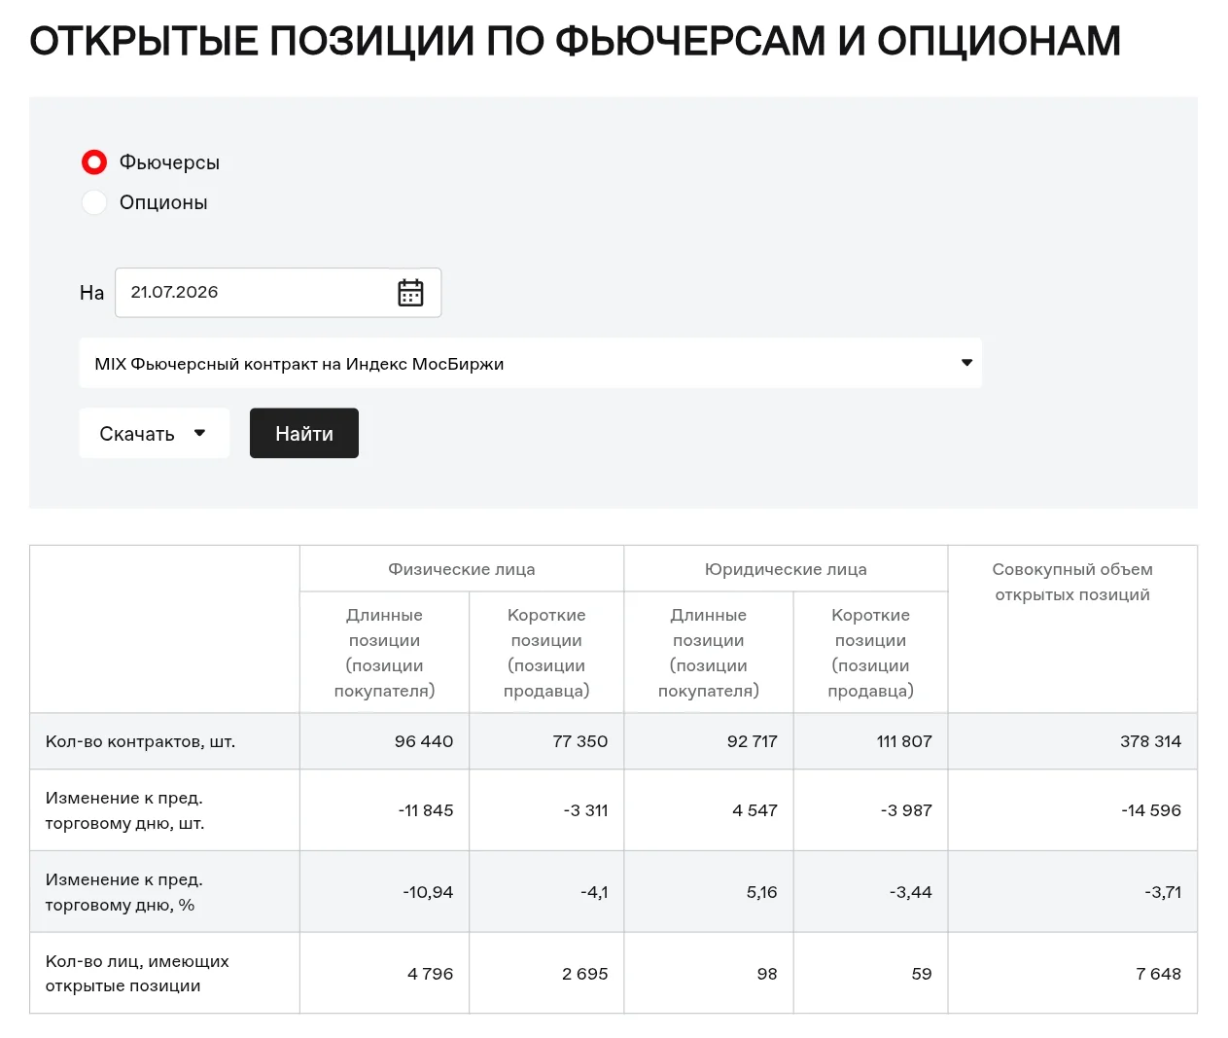This screenshot has width=1228, height=1038.
Task: Click the ОТКРЫТЫЕ ПОЗИЦИИ ПО ФЬЮЧЕРСАМ И ОПЦИОНАМ heading
Action: 576,41
